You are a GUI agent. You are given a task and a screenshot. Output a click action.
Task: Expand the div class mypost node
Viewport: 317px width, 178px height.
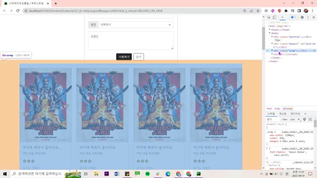[272, 43]
